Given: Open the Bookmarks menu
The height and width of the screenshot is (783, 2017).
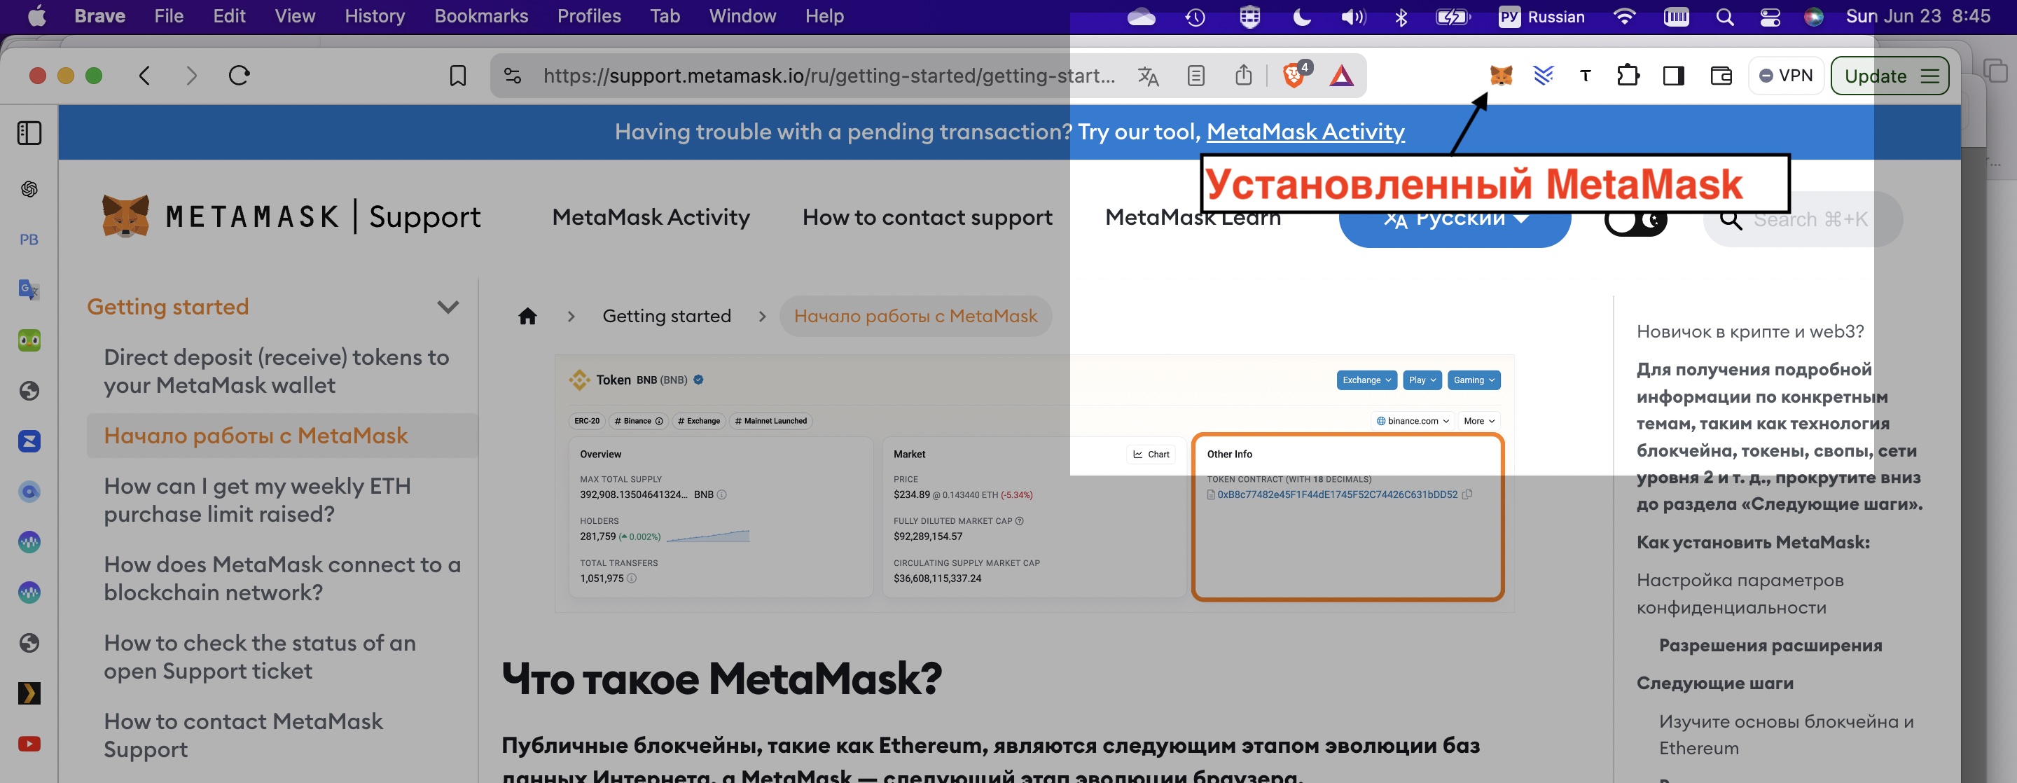Looking at the screenshot, I should (480, 15).
